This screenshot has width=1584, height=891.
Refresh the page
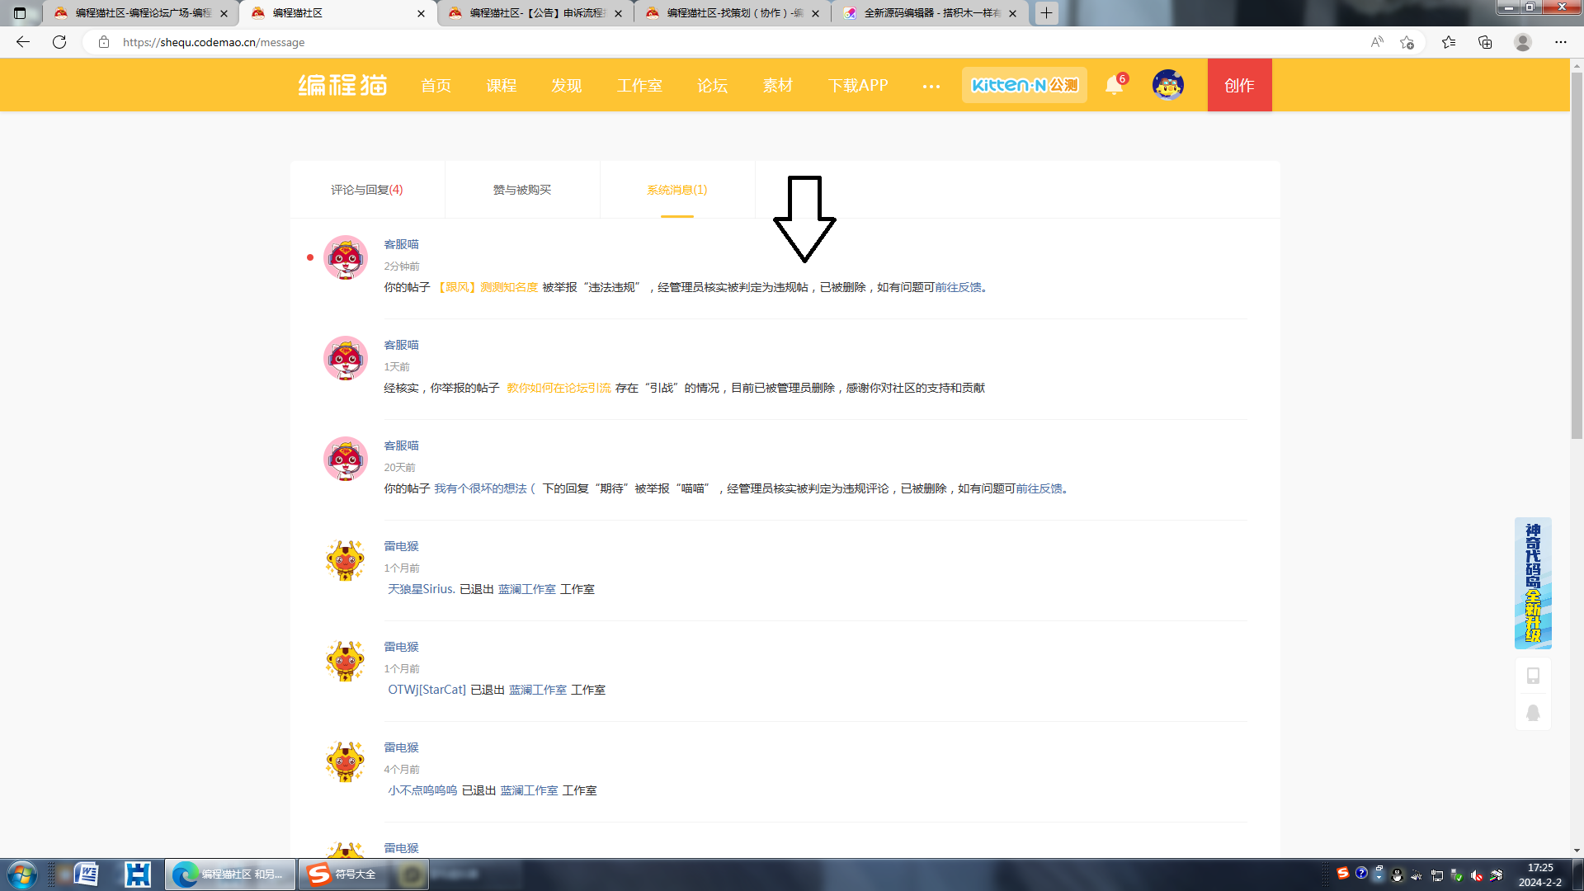coord(59,42)
